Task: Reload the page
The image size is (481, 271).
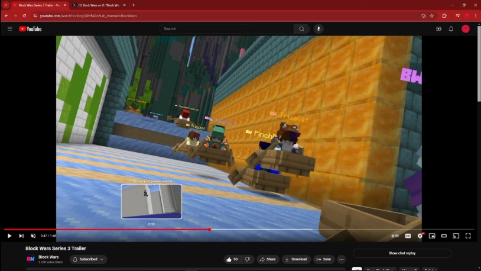Action: pyautogui.click(x=24, y=15)
